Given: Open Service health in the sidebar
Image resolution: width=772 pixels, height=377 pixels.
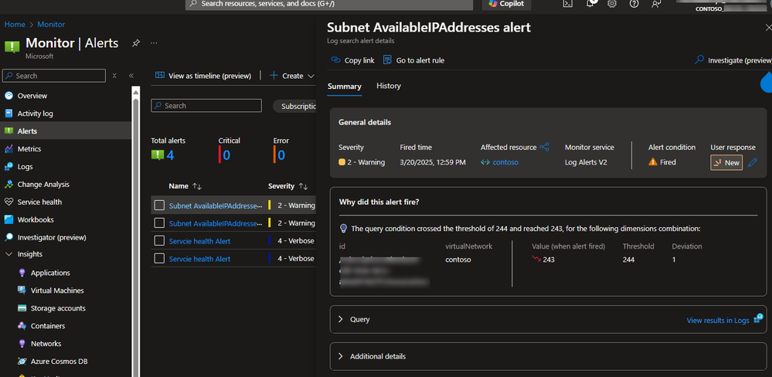Looking at the screenshot, I should [39, 202].
